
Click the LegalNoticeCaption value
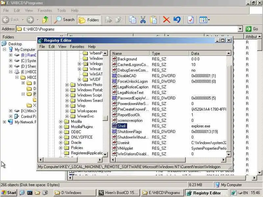(133, 87)
